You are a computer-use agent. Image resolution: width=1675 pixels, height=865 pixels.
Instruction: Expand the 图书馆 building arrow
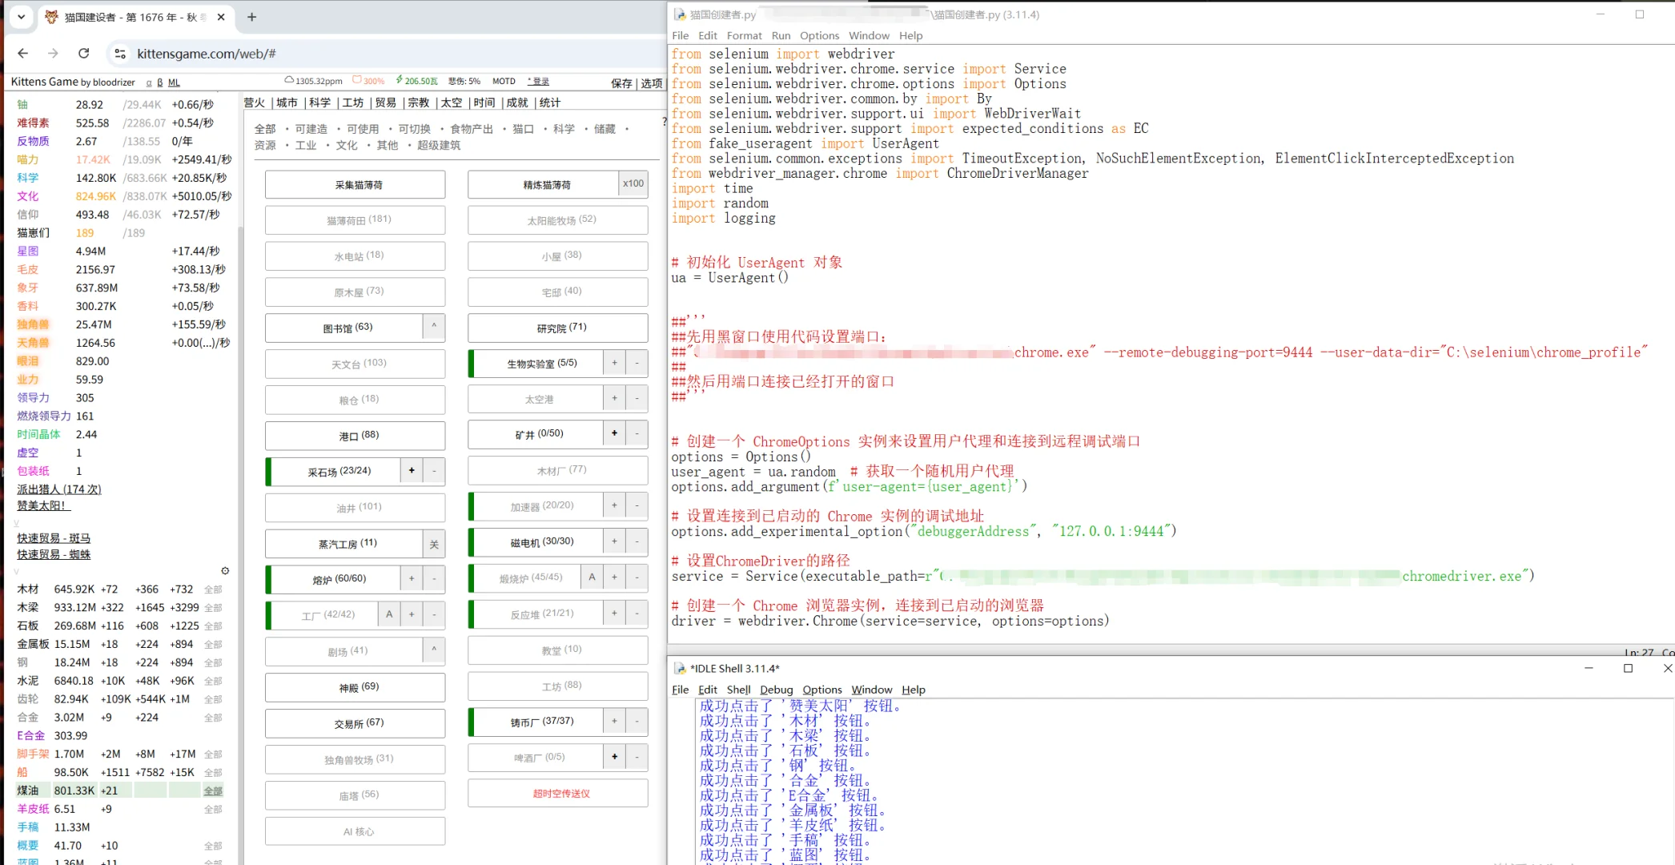[x=434, y=327]
